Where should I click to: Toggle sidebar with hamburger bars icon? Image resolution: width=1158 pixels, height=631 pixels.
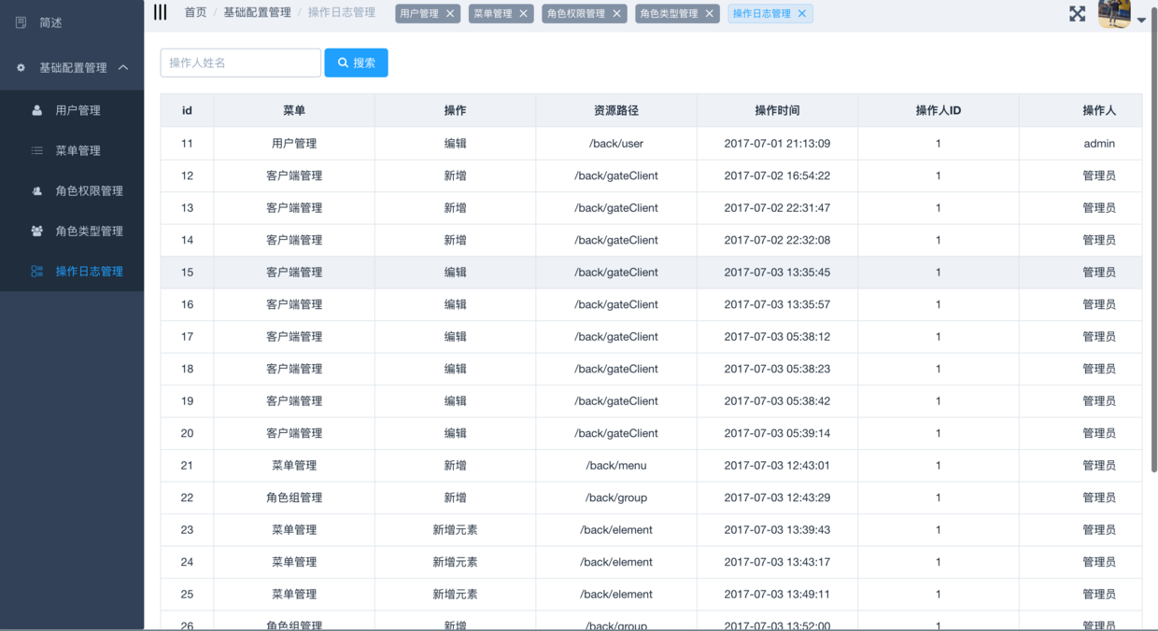pyautogui.click(x=161, y=12)
